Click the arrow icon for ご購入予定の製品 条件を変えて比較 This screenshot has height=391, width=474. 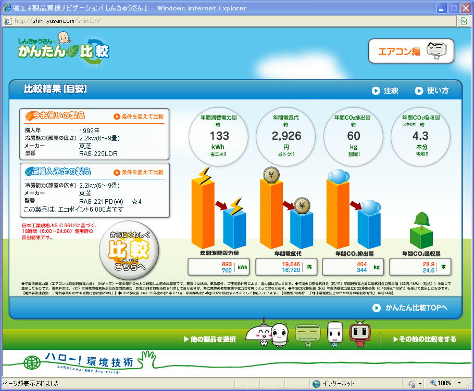tap(117, 172)
